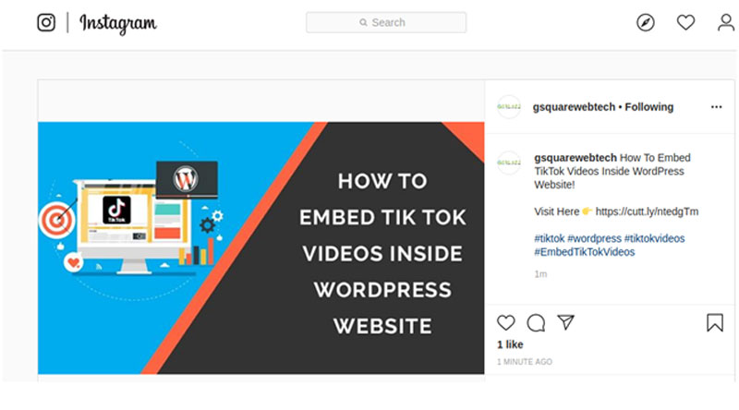739x410 pixels.
Task: Open gsquarewebtech profile from post header
Action: point(574,107)
